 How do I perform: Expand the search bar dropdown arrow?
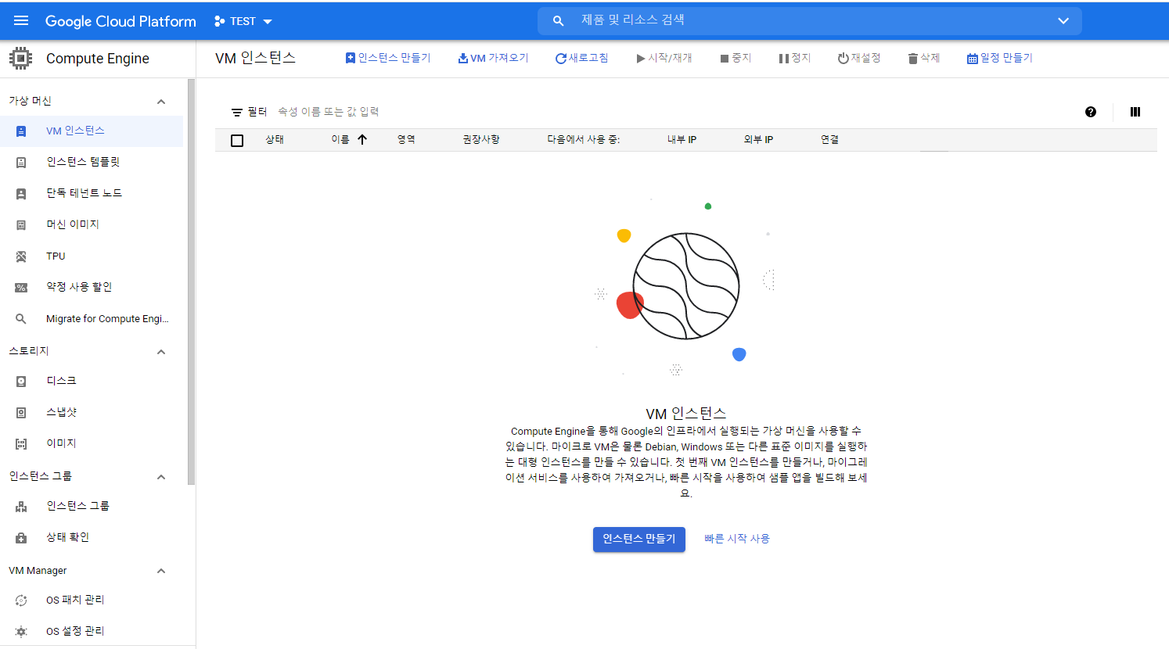(x=1063, y=21)
